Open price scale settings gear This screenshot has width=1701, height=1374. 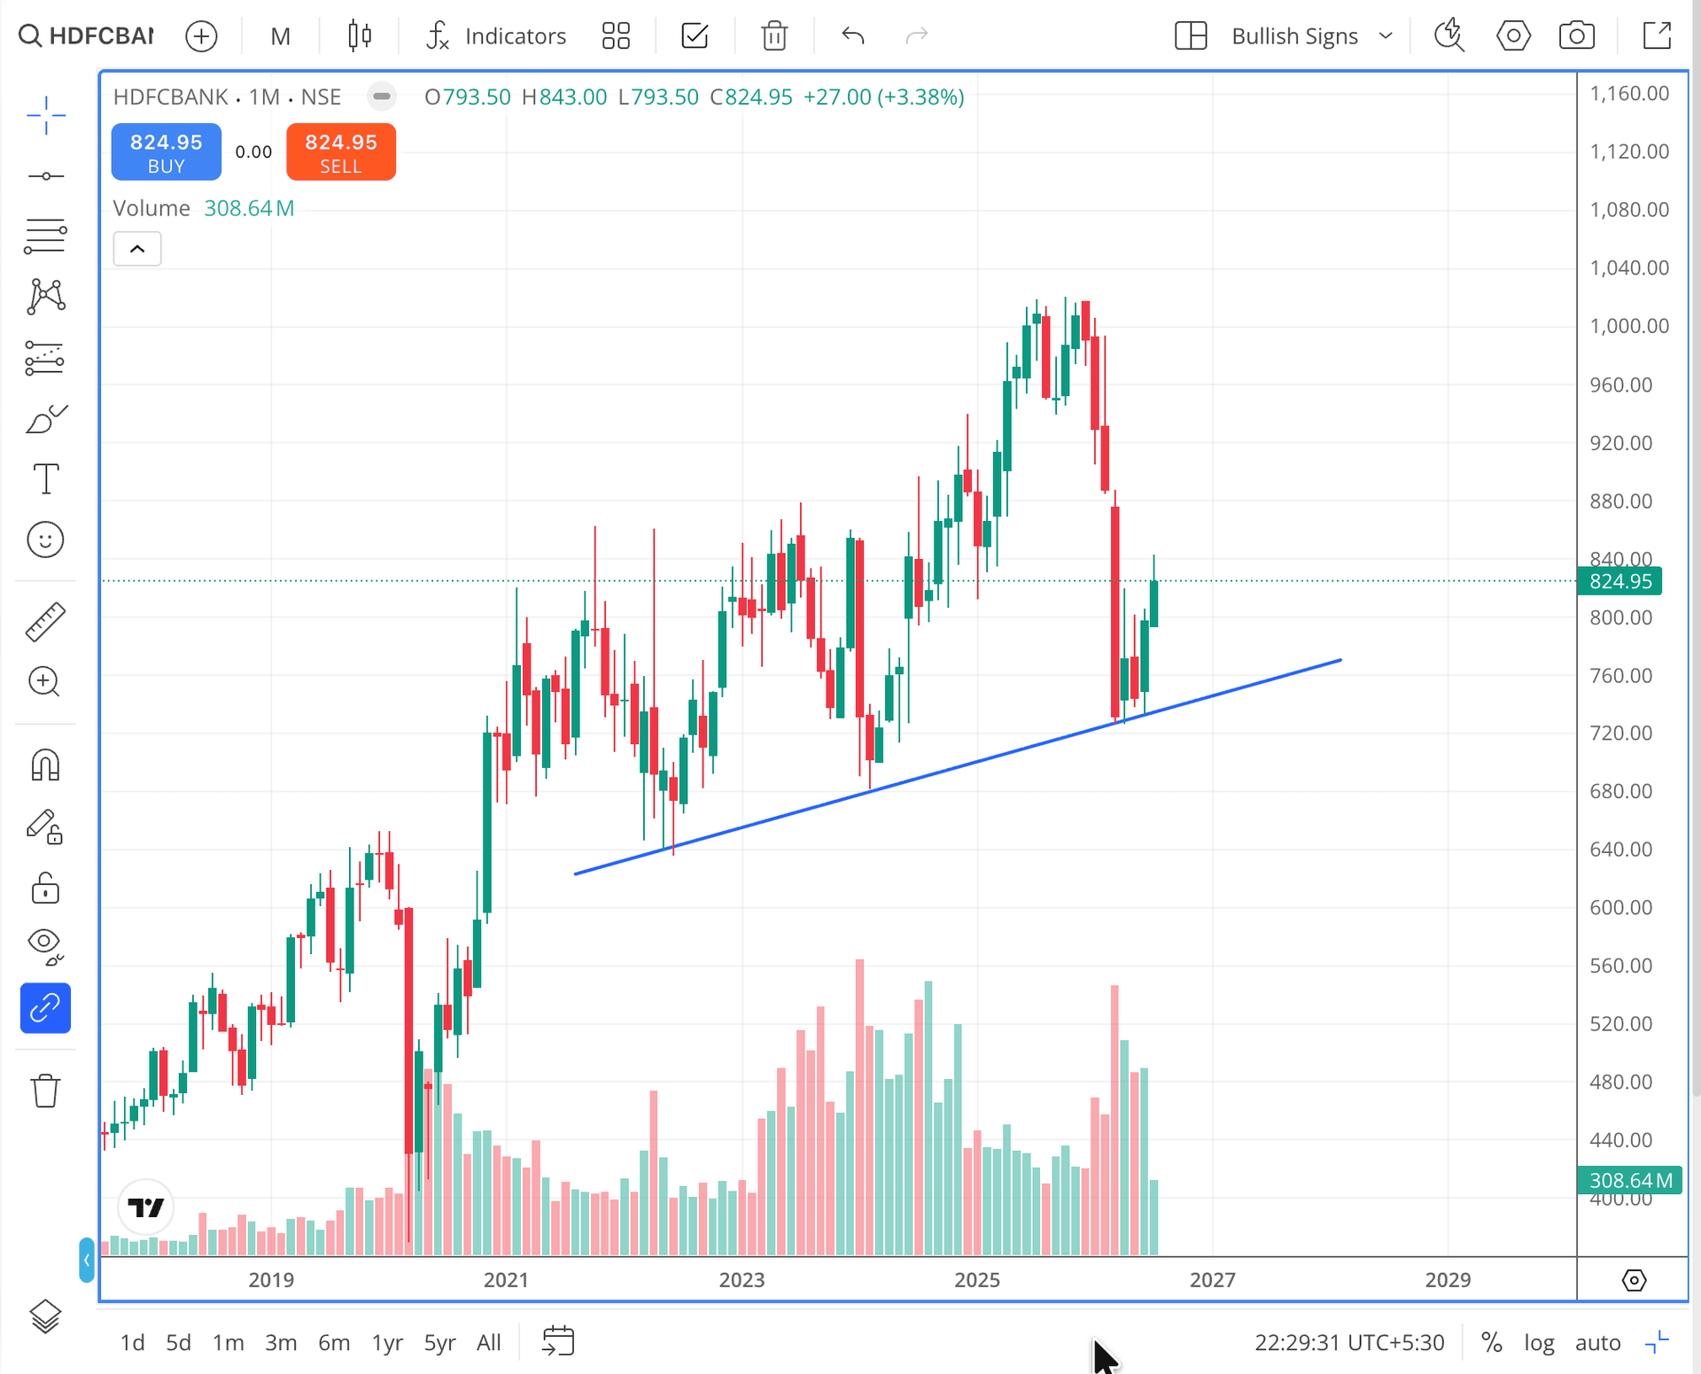click(x=1634, y=1280)
